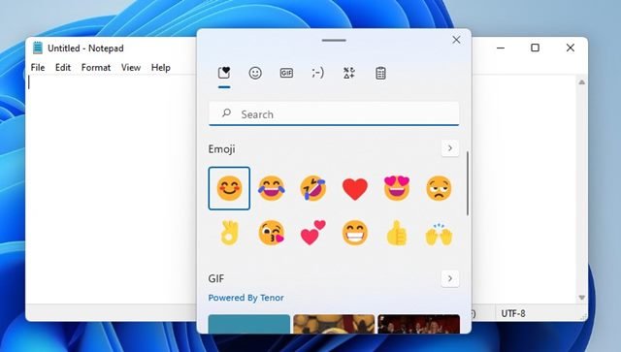621x352 pixels.
Task: Expand the Emoji section with arrow
Action: coord(450,148)
